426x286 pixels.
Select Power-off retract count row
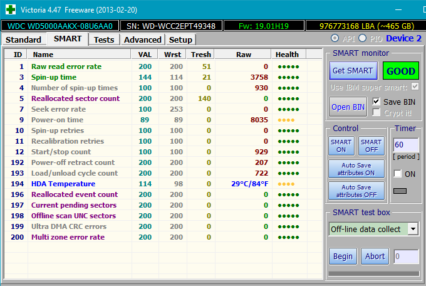pos(163,162)
